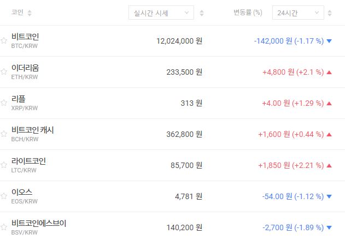Viewport: 345px width, 240px height.
Task: Click the 라이트코인 coin name
Action: tap(28, 161)
